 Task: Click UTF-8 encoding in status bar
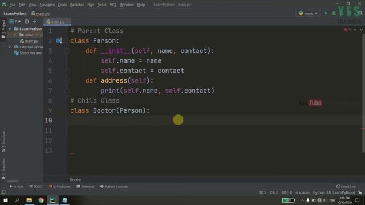tap(287, 192)
